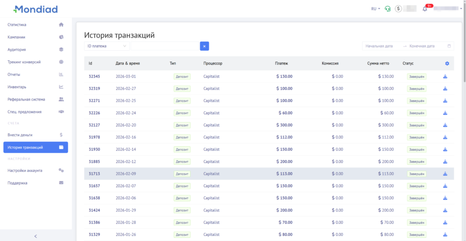Expand the ID платежа filter dropdown
This screenshot has height=241, width=466.
(106, 46)
